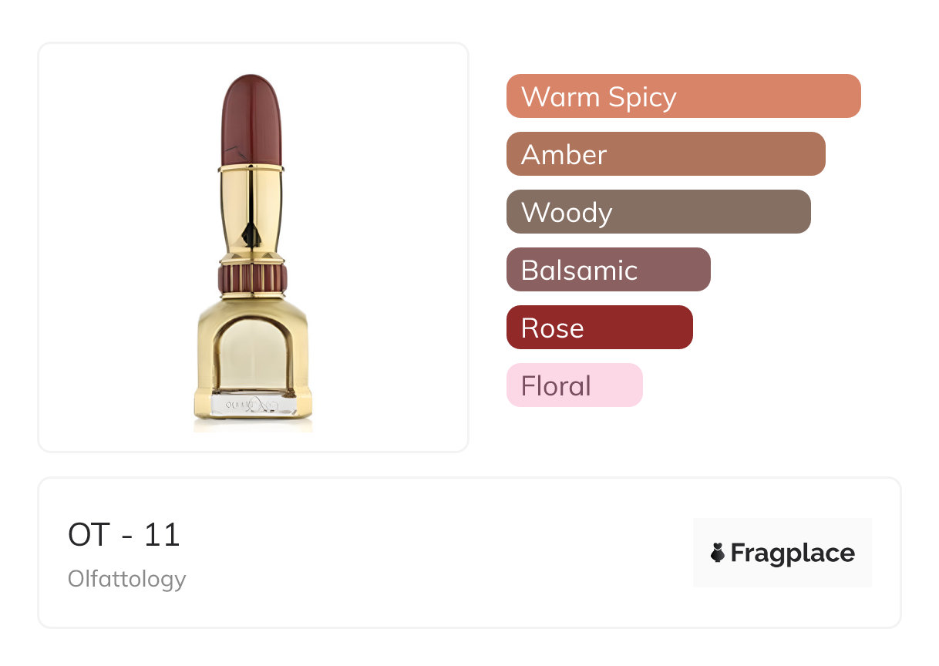
Task: Click the OT - 11 perfume title
Action: point(124,535)
